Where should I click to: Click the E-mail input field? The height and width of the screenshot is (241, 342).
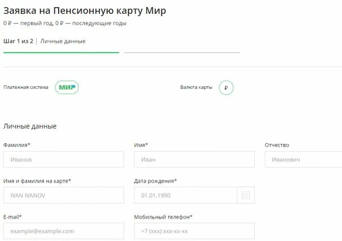point(63,231)
